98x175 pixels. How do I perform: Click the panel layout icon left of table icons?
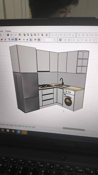(x=20, y=35)
